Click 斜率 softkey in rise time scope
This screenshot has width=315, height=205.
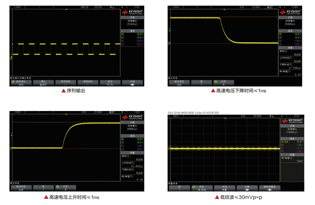click(66, 188)
